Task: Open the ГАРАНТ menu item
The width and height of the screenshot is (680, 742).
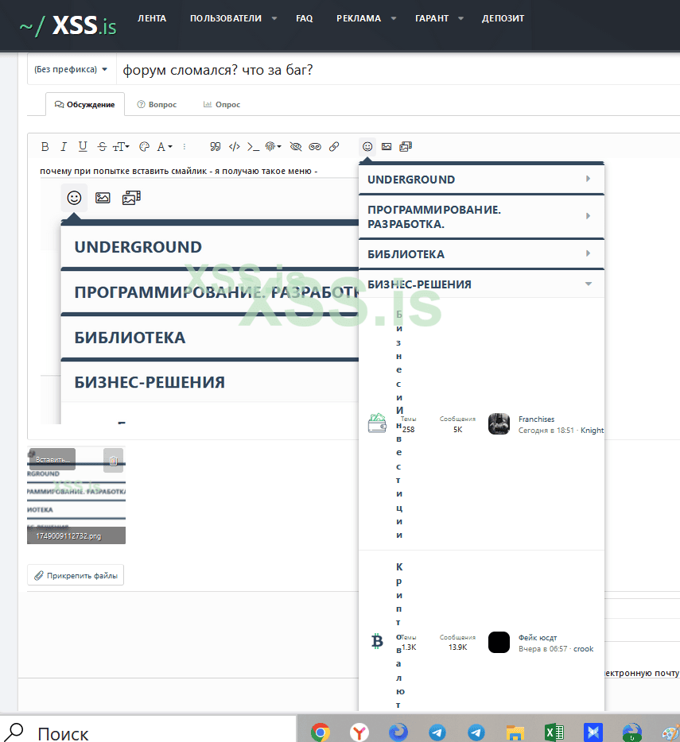Action: click(432, 18)
